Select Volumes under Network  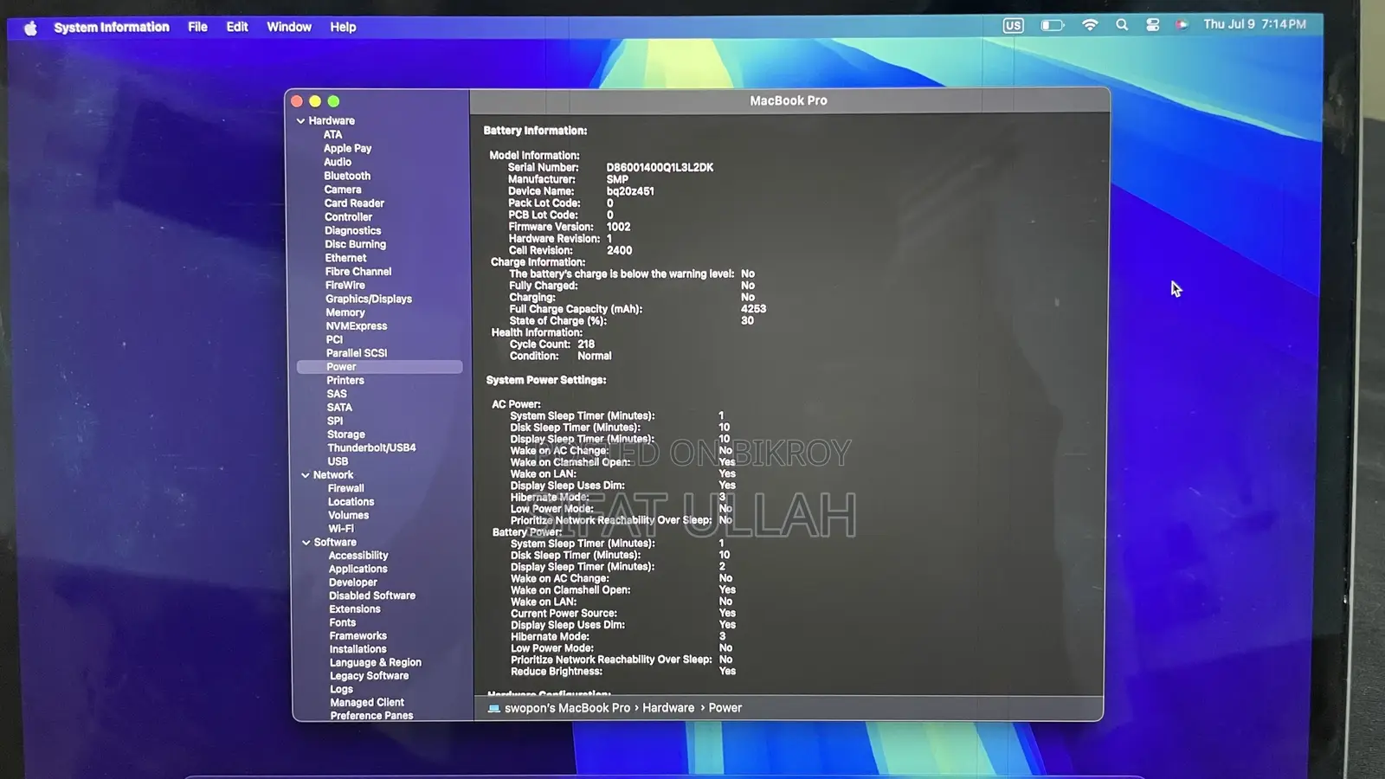coord(348,516)
